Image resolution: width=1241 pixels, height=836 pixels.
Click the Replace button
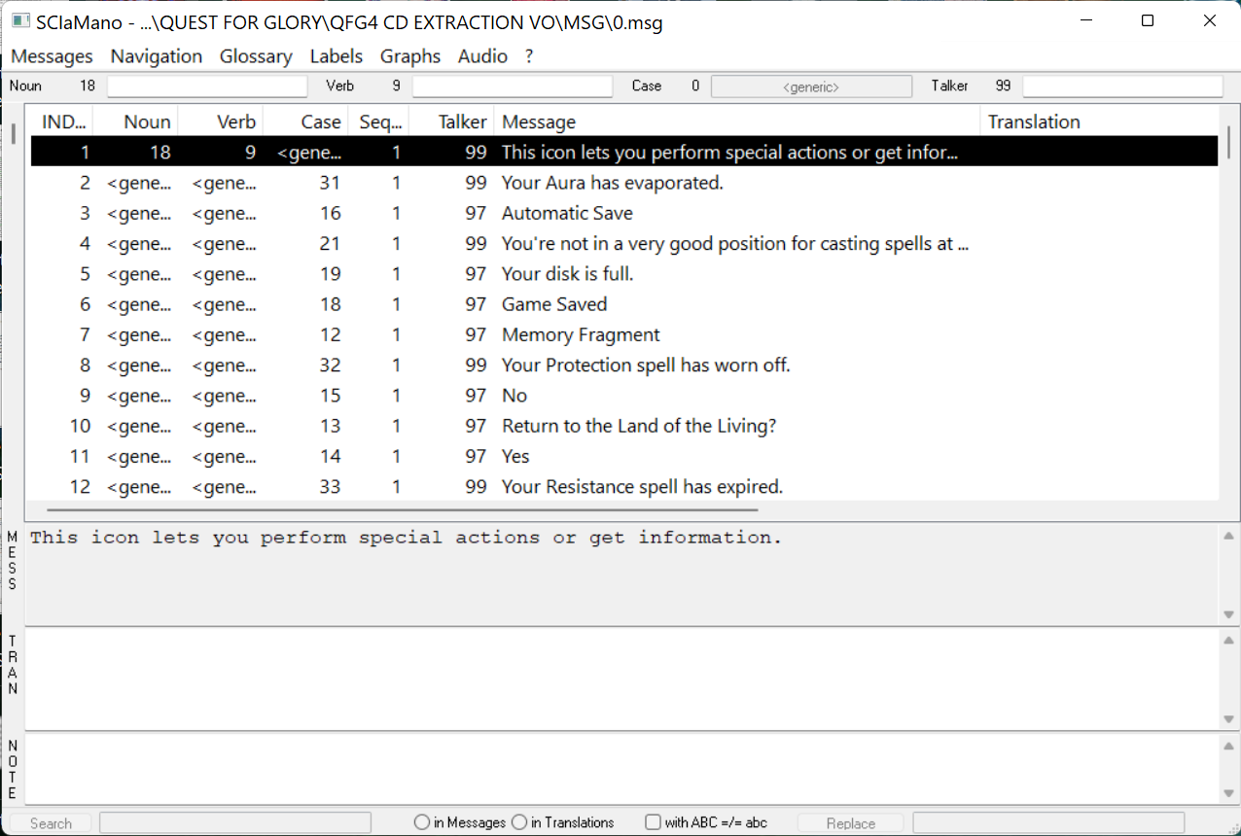851,823
